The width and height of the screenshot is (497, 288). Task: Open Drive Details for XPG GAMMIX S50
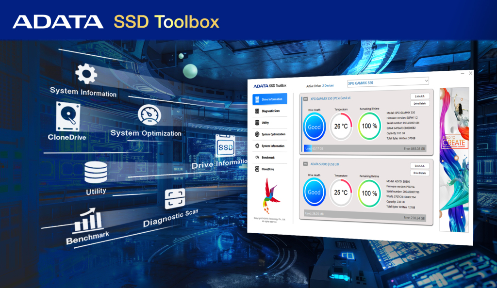pyautogui.click(x=420, y=103)
